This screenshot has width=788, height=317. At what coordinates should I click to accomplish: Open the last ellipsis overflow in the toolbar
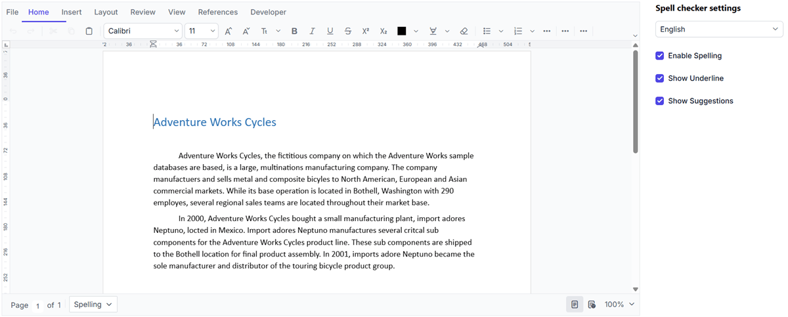pyautogui.click(x=583, y=31)
